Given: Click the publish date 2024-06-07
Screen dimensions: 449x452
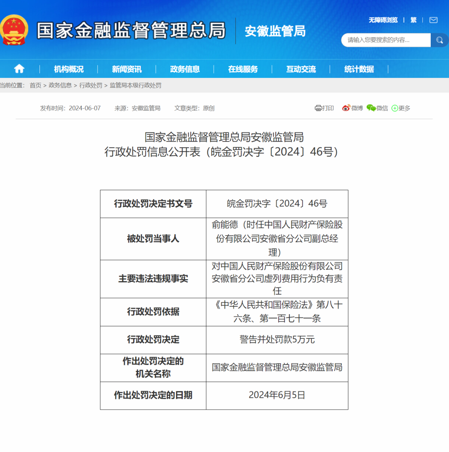Looking at the screenshot, I should tap(85, 108).
